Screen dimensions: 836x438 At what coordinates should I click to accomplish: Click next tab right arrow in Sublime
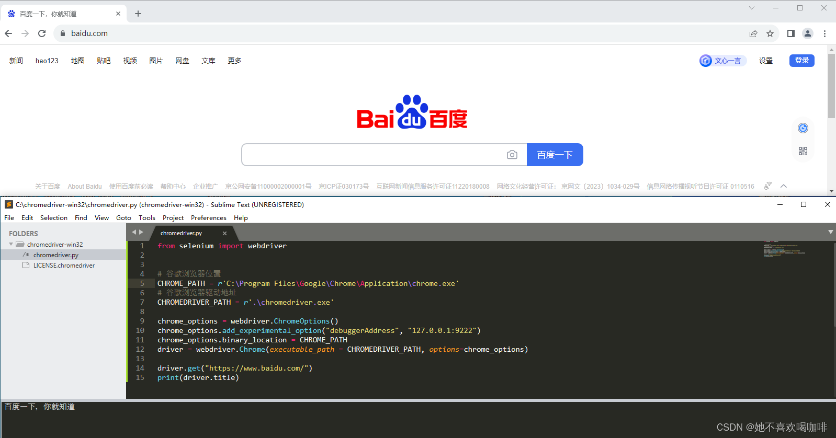click(141, 232)
